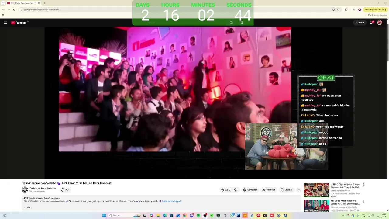Open Windows Start menu
This screenshot has width=389, height=219.
(104, 215)
